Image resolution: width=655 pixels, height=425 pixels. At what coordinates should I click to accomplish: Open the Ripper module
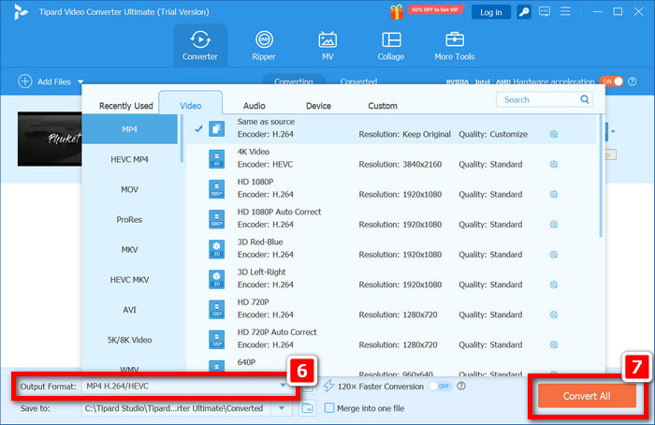(x=264, y=46)
